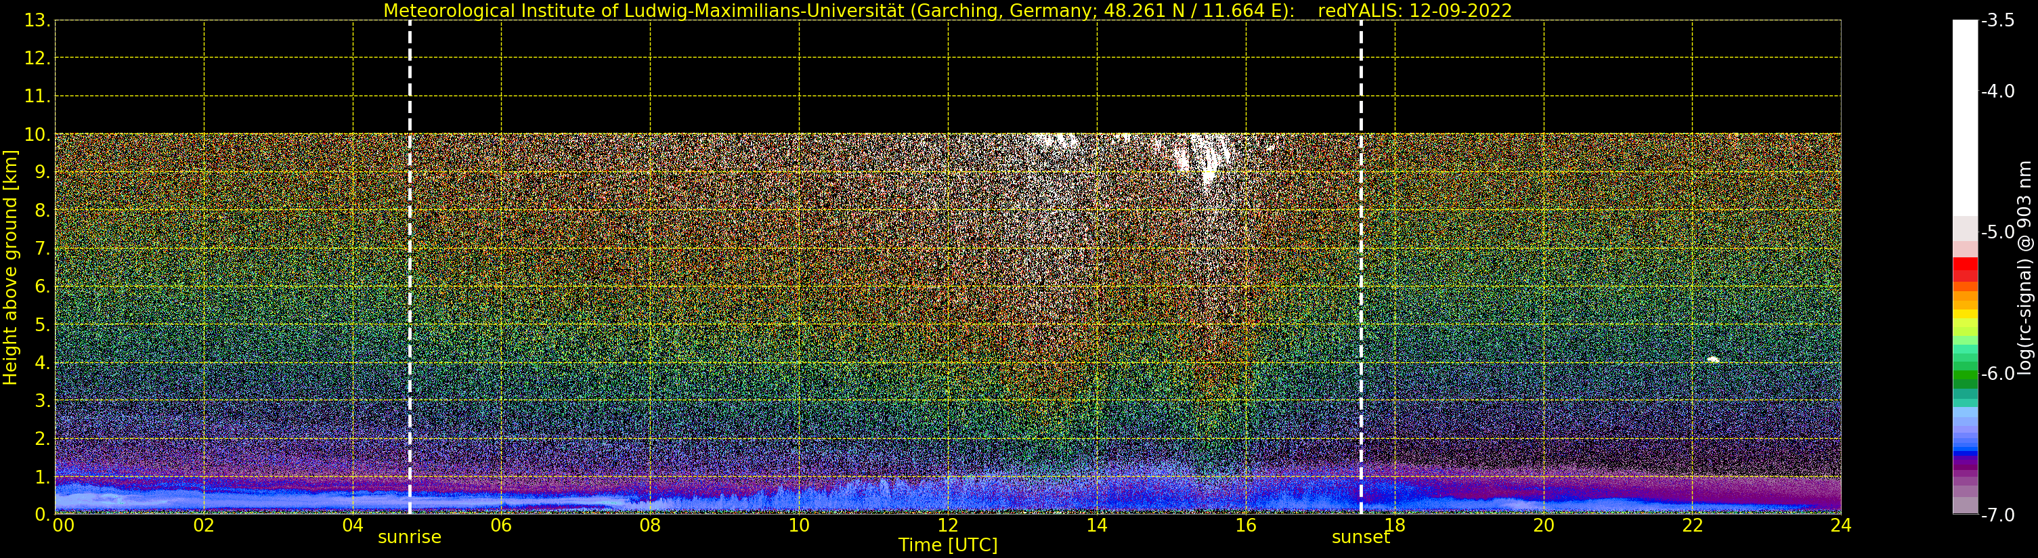Viewport: 2038px width, 558px height.
Task: Click height tick label '1.'
Action: (x=42, y=477)
